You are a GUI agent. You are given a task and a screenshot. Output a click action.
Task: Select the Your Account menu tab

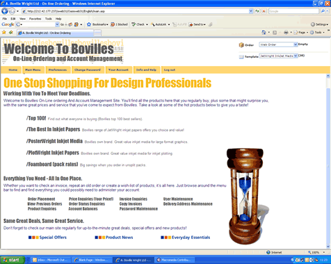click(x=118, y=69)
